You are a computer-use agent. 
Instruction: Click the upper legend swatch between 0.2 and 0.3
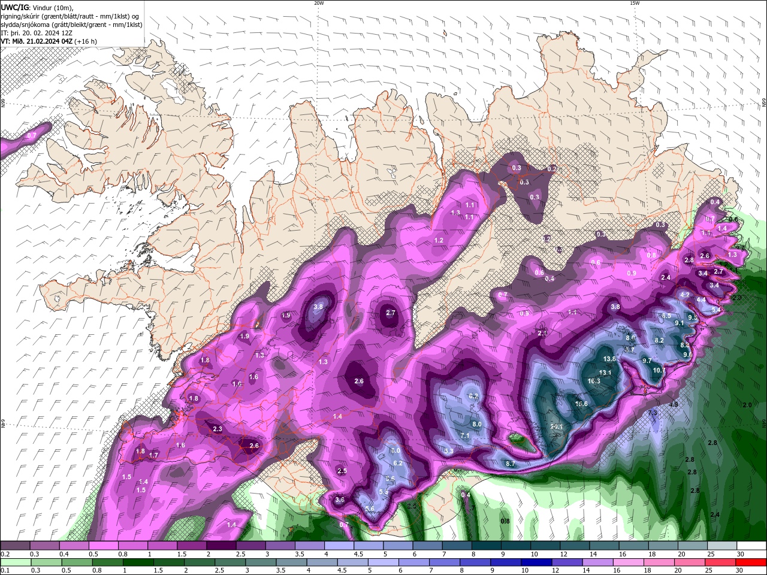15,546
